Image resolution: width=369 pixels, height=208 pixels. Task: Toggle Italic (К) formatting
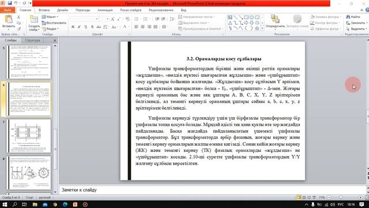[x=80, y=27]
